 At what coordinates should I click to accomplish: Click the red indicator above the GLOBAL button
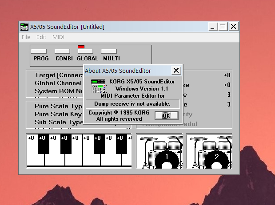[81, 47]
